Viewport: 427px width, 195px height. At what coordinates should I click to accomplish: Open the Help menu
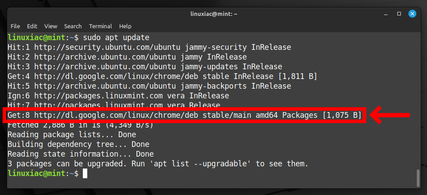(x=125, y=26)
